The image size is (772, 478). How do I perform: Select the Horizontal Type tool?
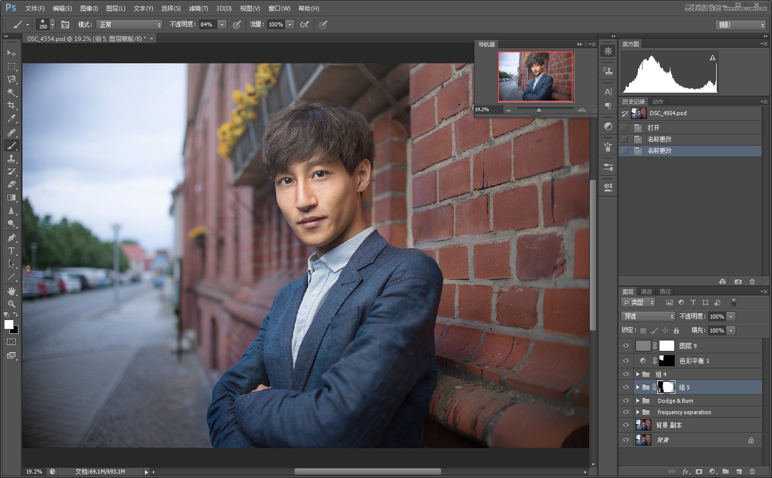tap(11, 251)
